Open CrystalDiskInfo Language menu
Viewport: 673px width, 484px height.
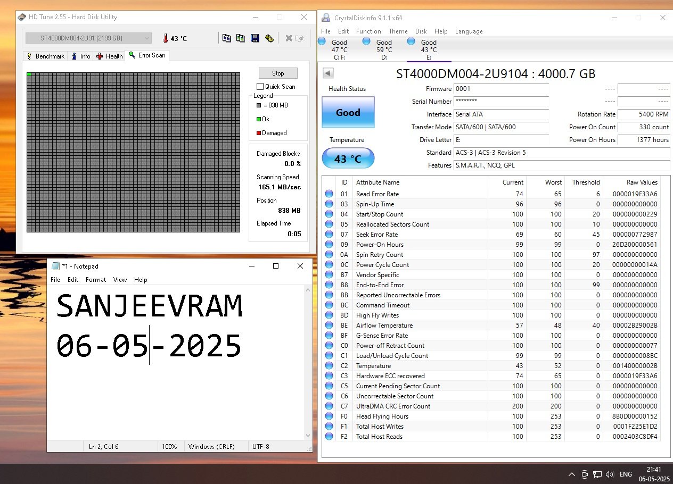pos(469,31)
